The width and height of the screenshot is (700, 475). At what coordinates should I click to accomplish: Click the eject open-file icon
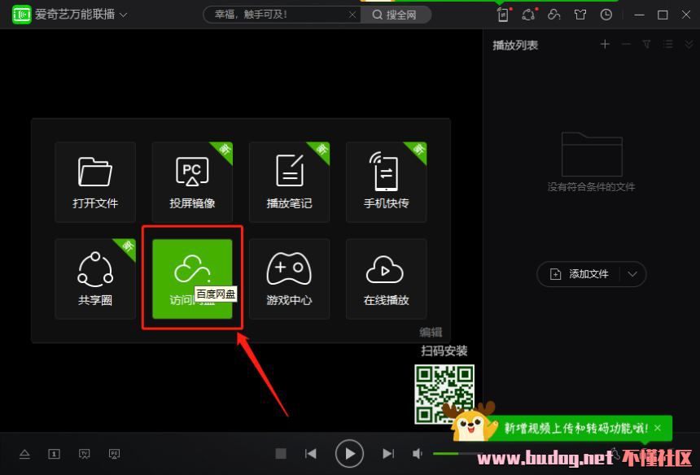pyautogui.click(x=24, y=454)
